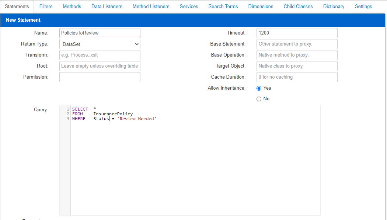This screenshot has height=220, width=387.
Task: Click the SELECT keyword in query
Action: coord(80,109)
